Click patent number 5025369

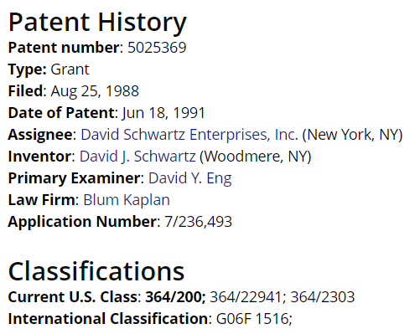coord(157,48)
